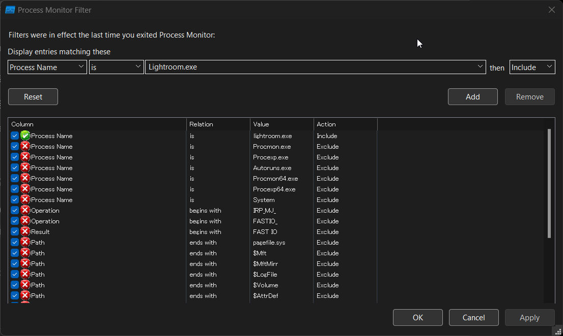
Task: Toggle the Procexp.exe filter checkbox
Action: point(15,157)
